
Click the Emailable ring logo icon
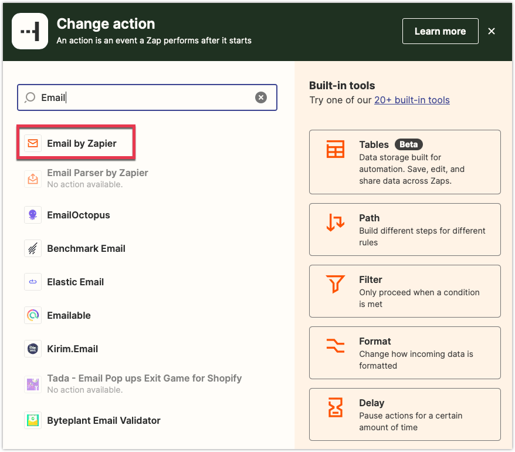click(x=33, y=316)
